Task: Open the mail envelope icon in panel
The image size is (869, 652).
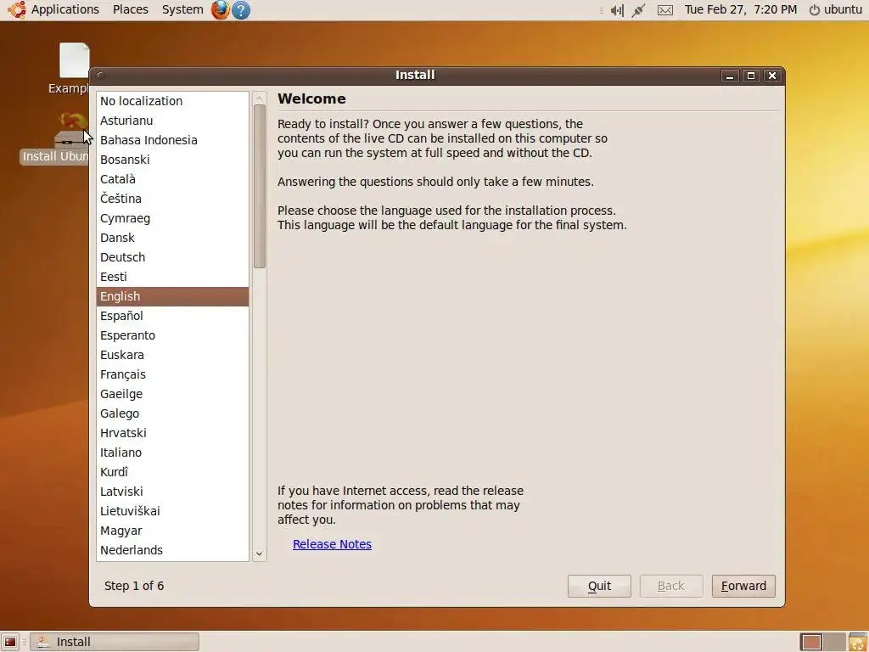Action: coord(665,10)
